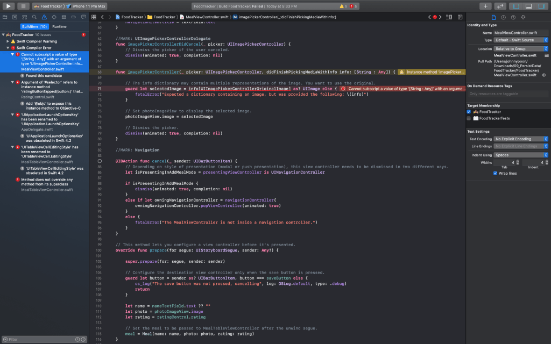This screenshot has width=551, height=344.
Task: Open Line Endings dropdown
Action: point(521,146)
